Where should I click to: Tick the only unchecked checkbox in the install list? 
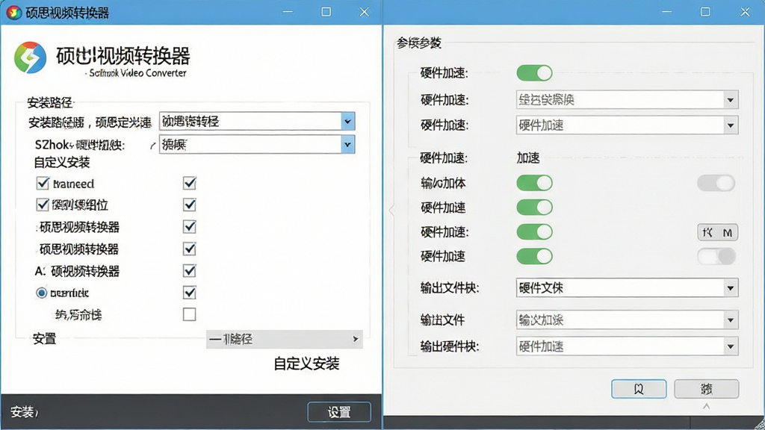(189, 314)
